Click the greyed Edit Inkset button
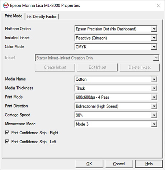 click(x=97, y=67)
